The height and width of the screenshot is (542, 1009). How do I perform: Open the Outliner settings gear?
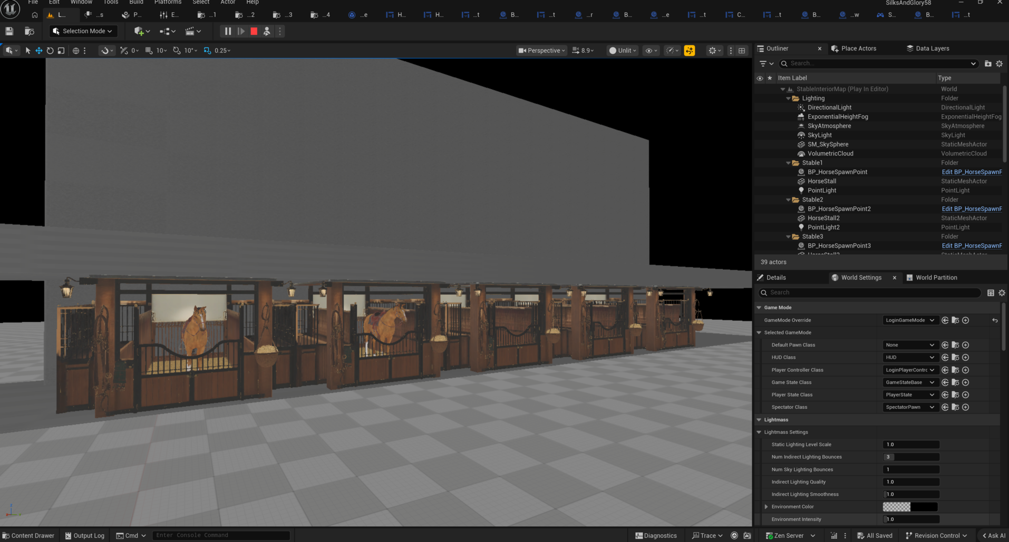(999, 64)
